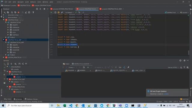Refresh the Database tree
192x108 pixels.
[12, 13]
